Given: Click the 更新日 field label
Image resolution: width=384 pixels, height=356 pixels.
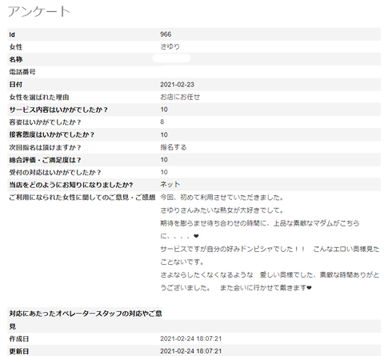Looking at the screenshot, I should (19, 351).
